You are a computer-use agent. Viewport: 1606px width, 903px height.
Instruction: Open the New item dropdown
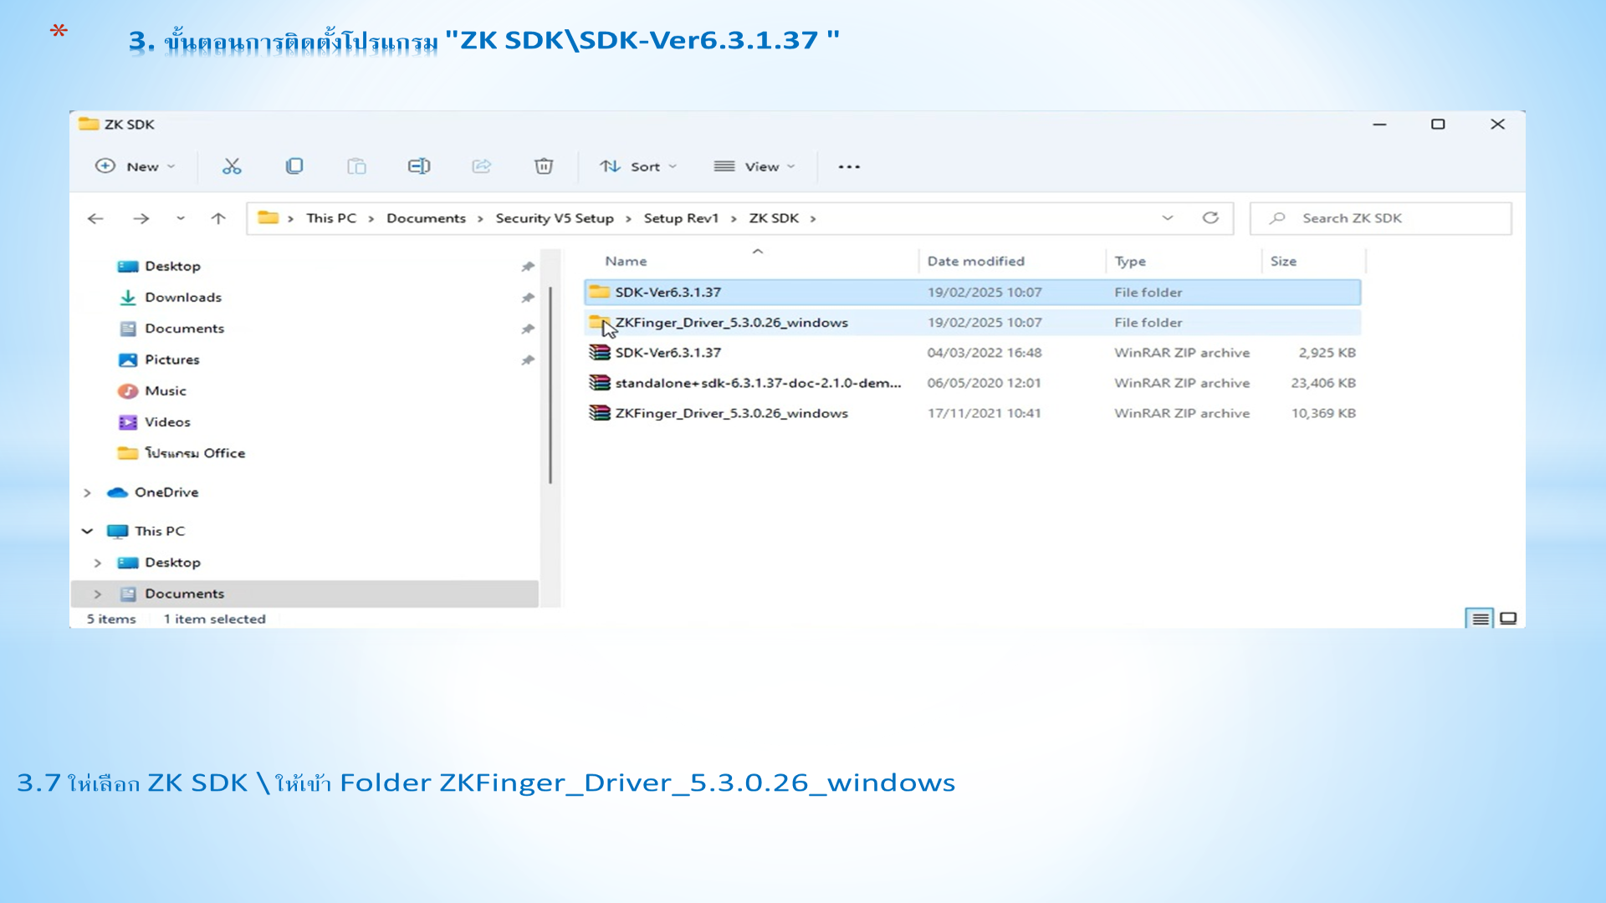pyautogui.click(x=136, y=166)
